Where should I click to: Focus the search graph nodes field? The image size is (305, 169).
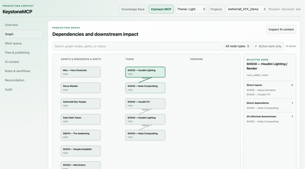[x=137, y=46]
